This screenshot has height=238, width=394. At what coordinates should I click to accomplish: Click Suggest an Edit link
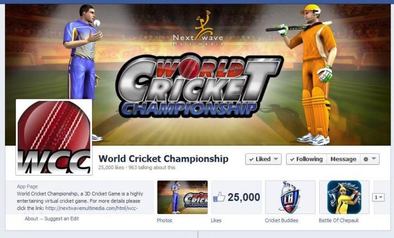62,218
